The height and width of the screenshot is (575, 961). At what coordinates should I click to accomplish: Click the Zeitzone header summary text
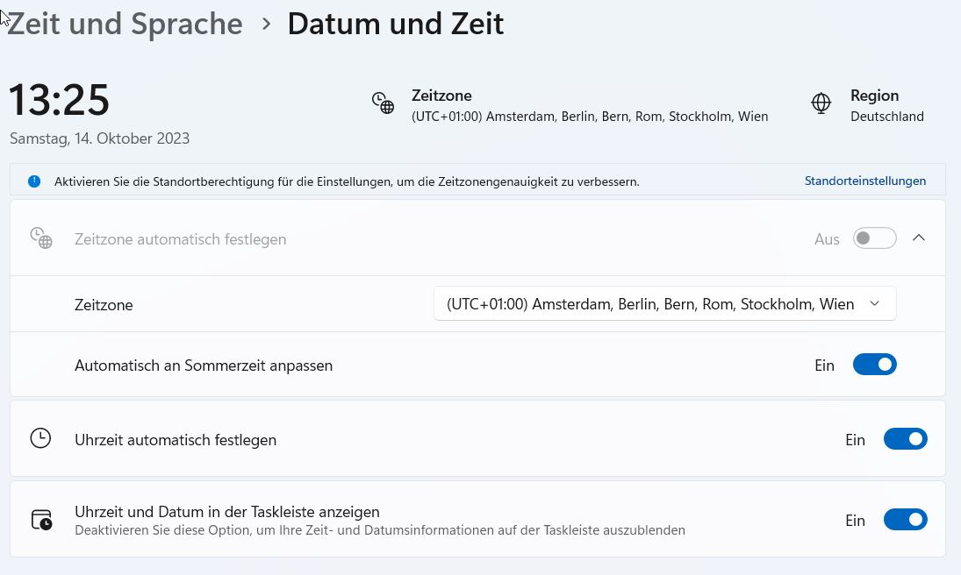pyautogui.click(x=589, y=105)
